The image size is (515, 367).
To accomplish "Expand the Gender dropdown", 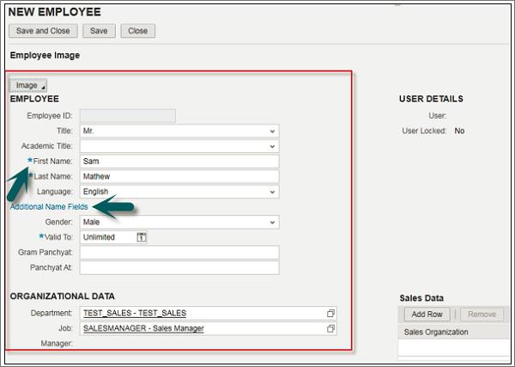I will (272, 223).
